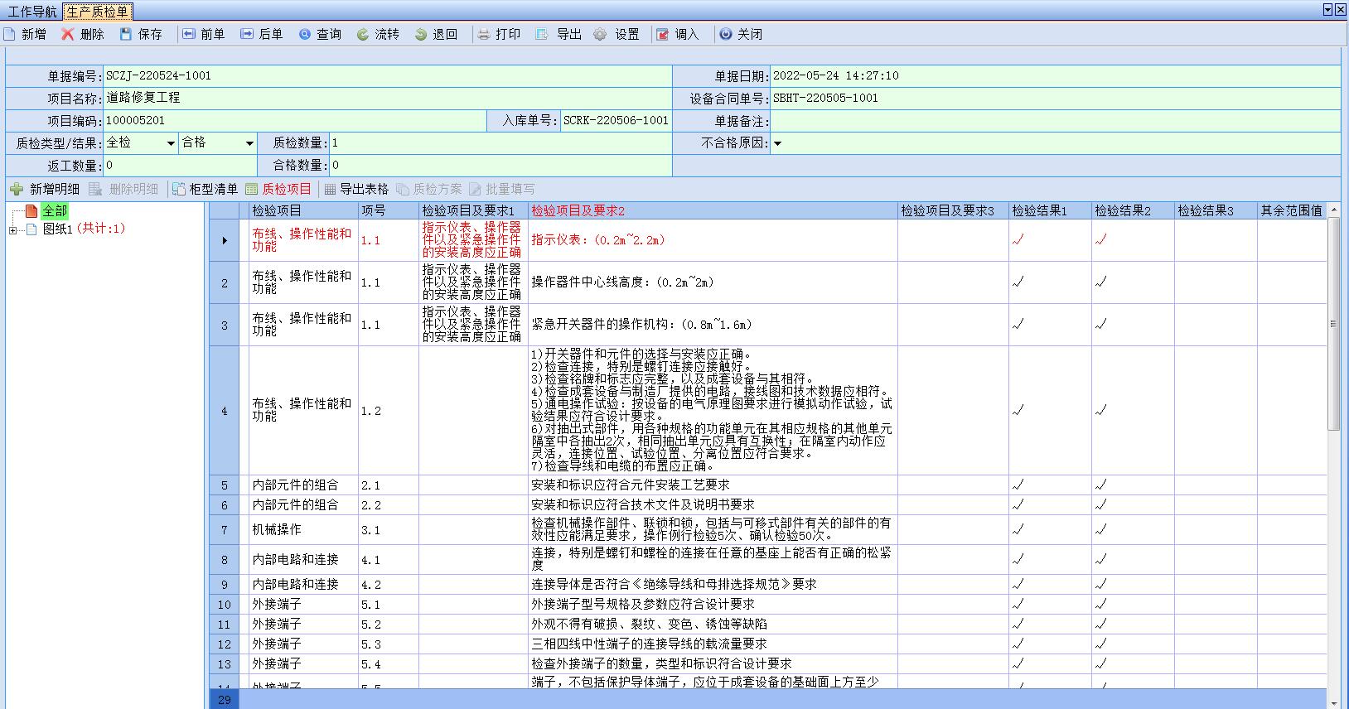
Task: Open the 不合格原因 dropdown arrow
Action: click(x=777, y=143)
